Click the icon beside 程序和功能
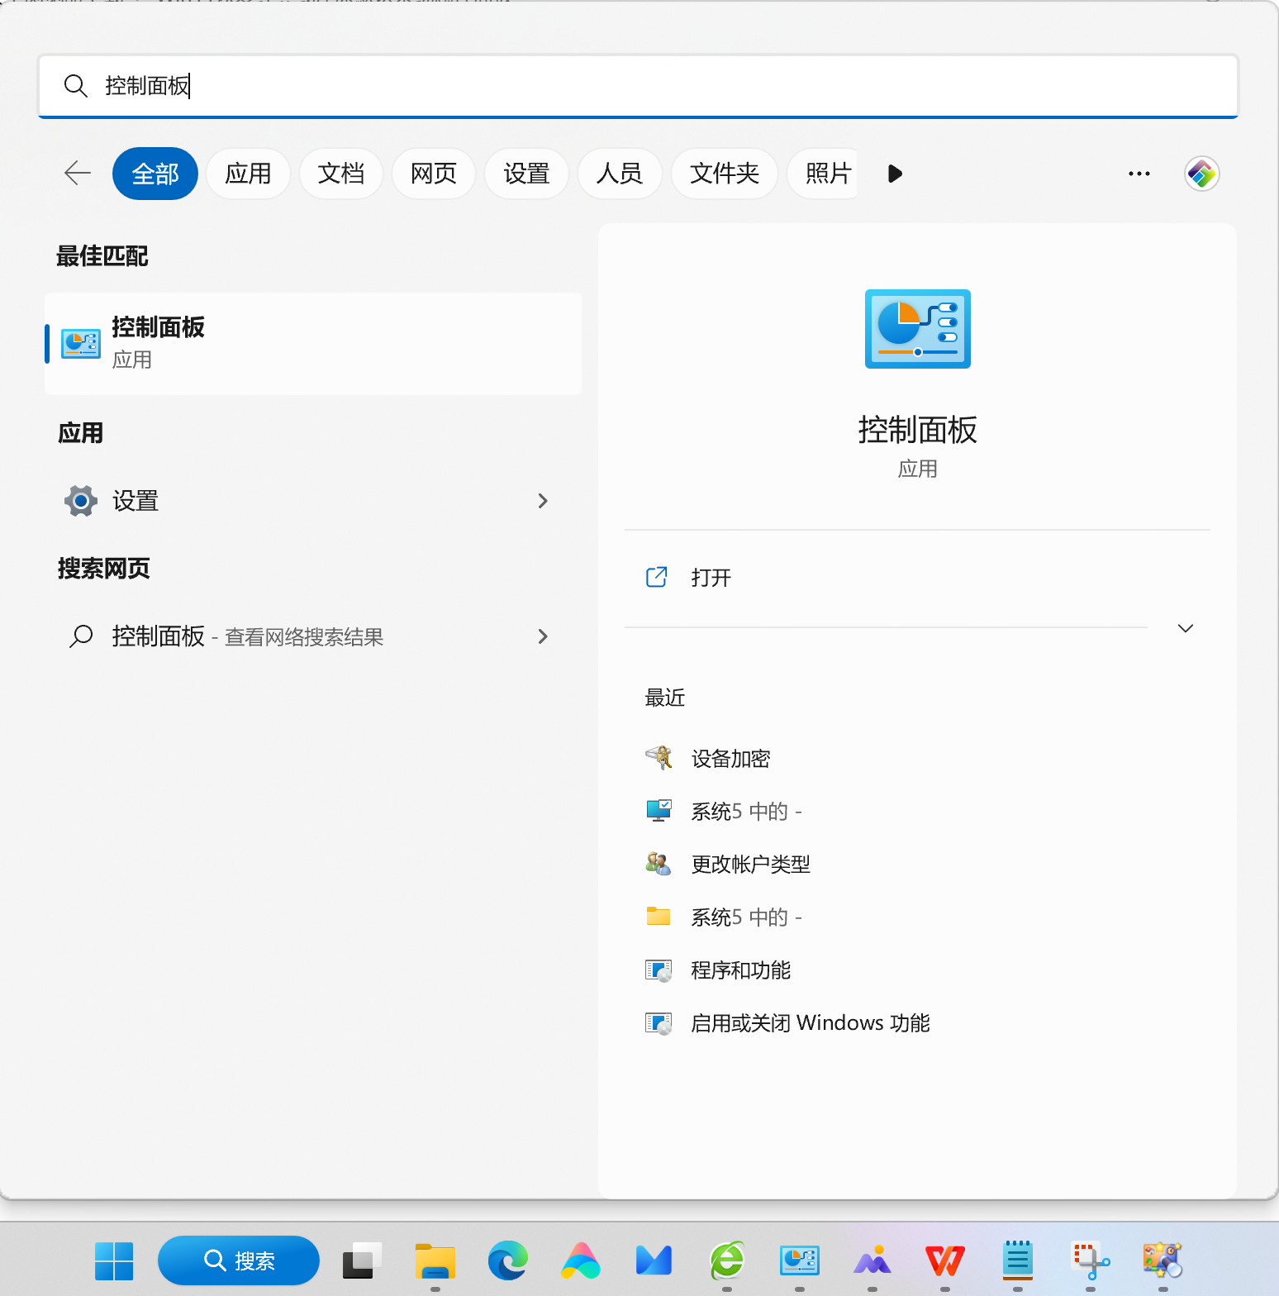The image size is (1279, 1296). pos(659,970)
